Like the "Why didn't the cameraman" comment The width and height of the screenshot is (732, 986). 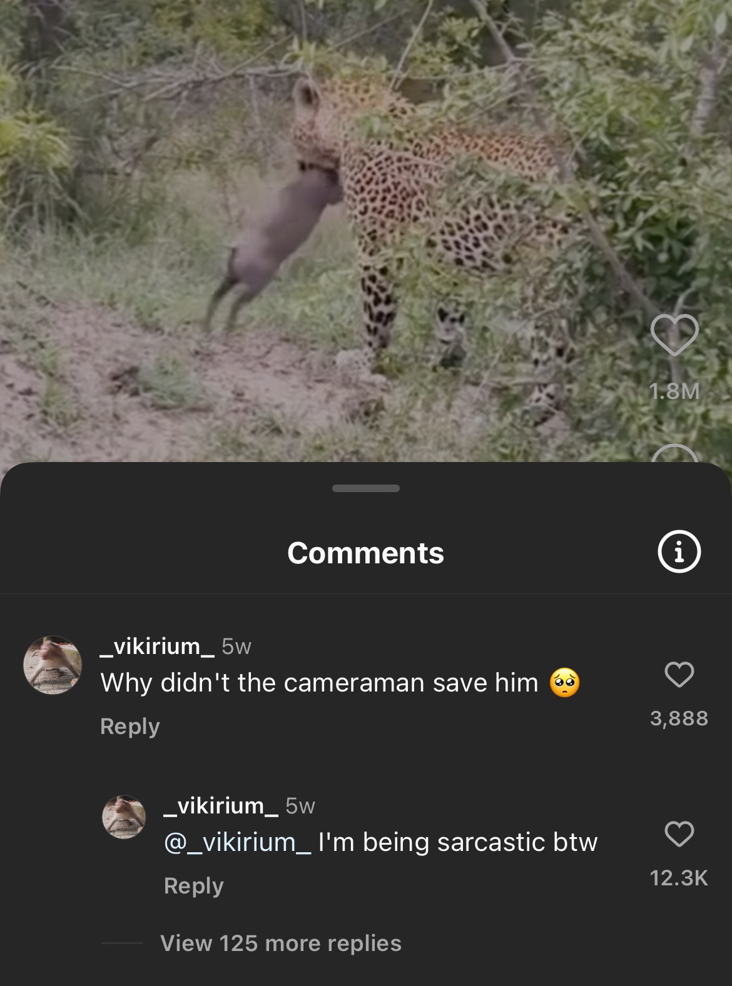679,675
